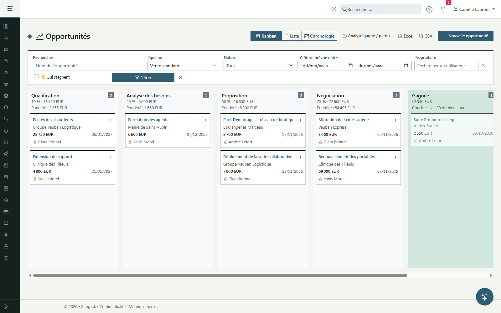Export opportunities to CSV
This screenshot has width=501, height=313.
[426, 36]
